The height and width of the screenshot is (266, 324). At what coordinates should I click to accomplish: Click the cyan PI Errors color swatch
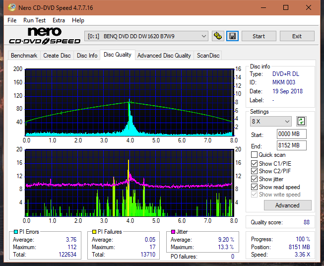(x=16, y=232)
